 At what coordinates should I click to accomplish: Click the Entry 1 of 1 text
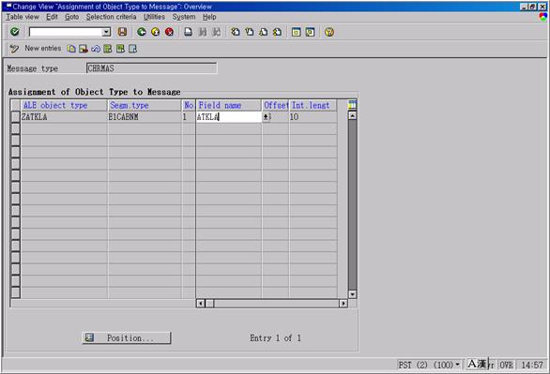coord(275,338)
